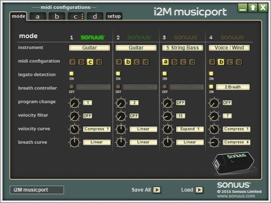Screen dimensions: 271x203
Task: Open the 2:Breath controller dropdown
Action: [x=233, y=87]
